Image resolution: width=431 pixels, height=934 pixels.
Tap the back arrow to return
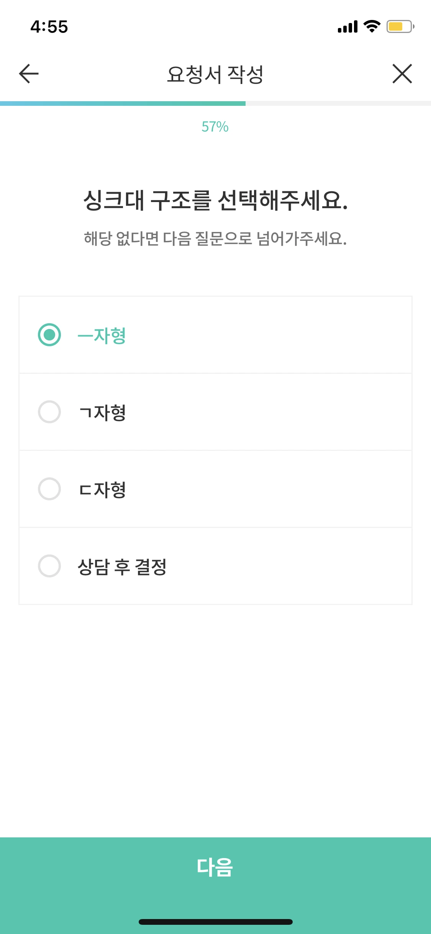point(27,74)
